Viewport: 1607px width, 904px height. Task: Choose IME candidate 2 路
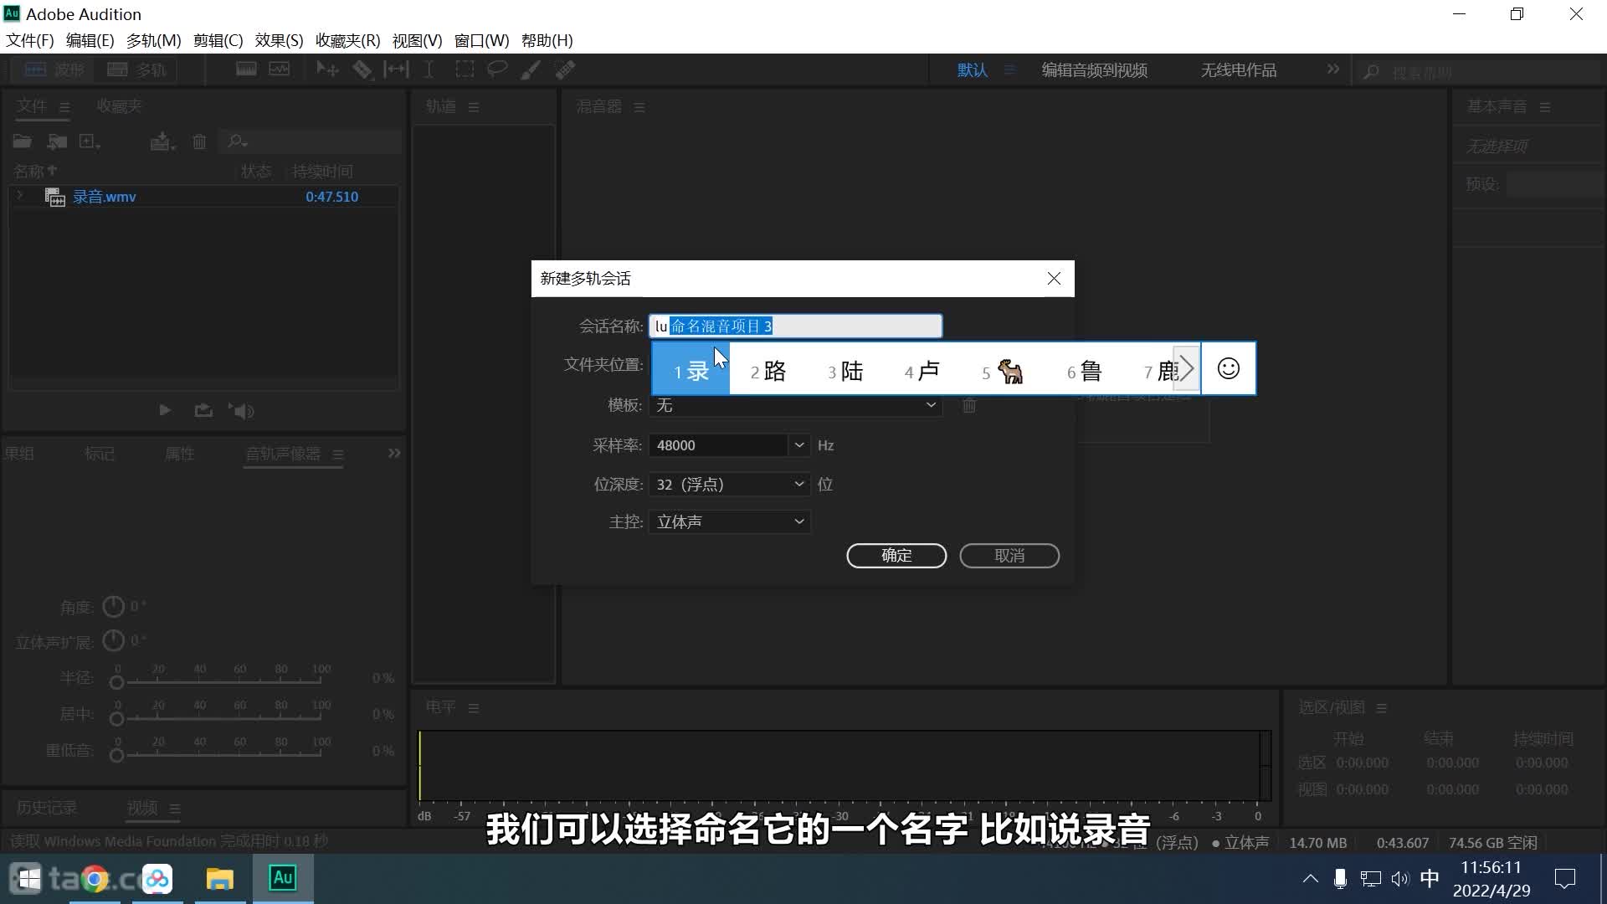(x=768, y=370)
